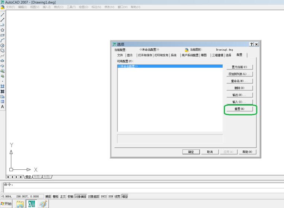Click the AutoCAD document icon beside 文件 menu

coord(2,7)
